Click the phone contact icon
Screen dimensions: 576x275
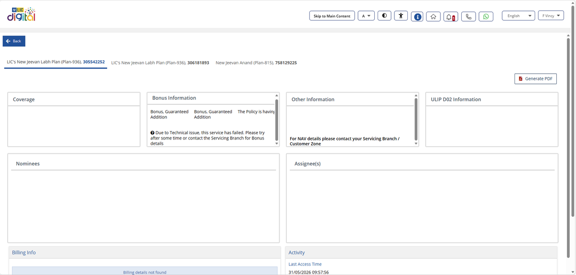tap(468, 16)
